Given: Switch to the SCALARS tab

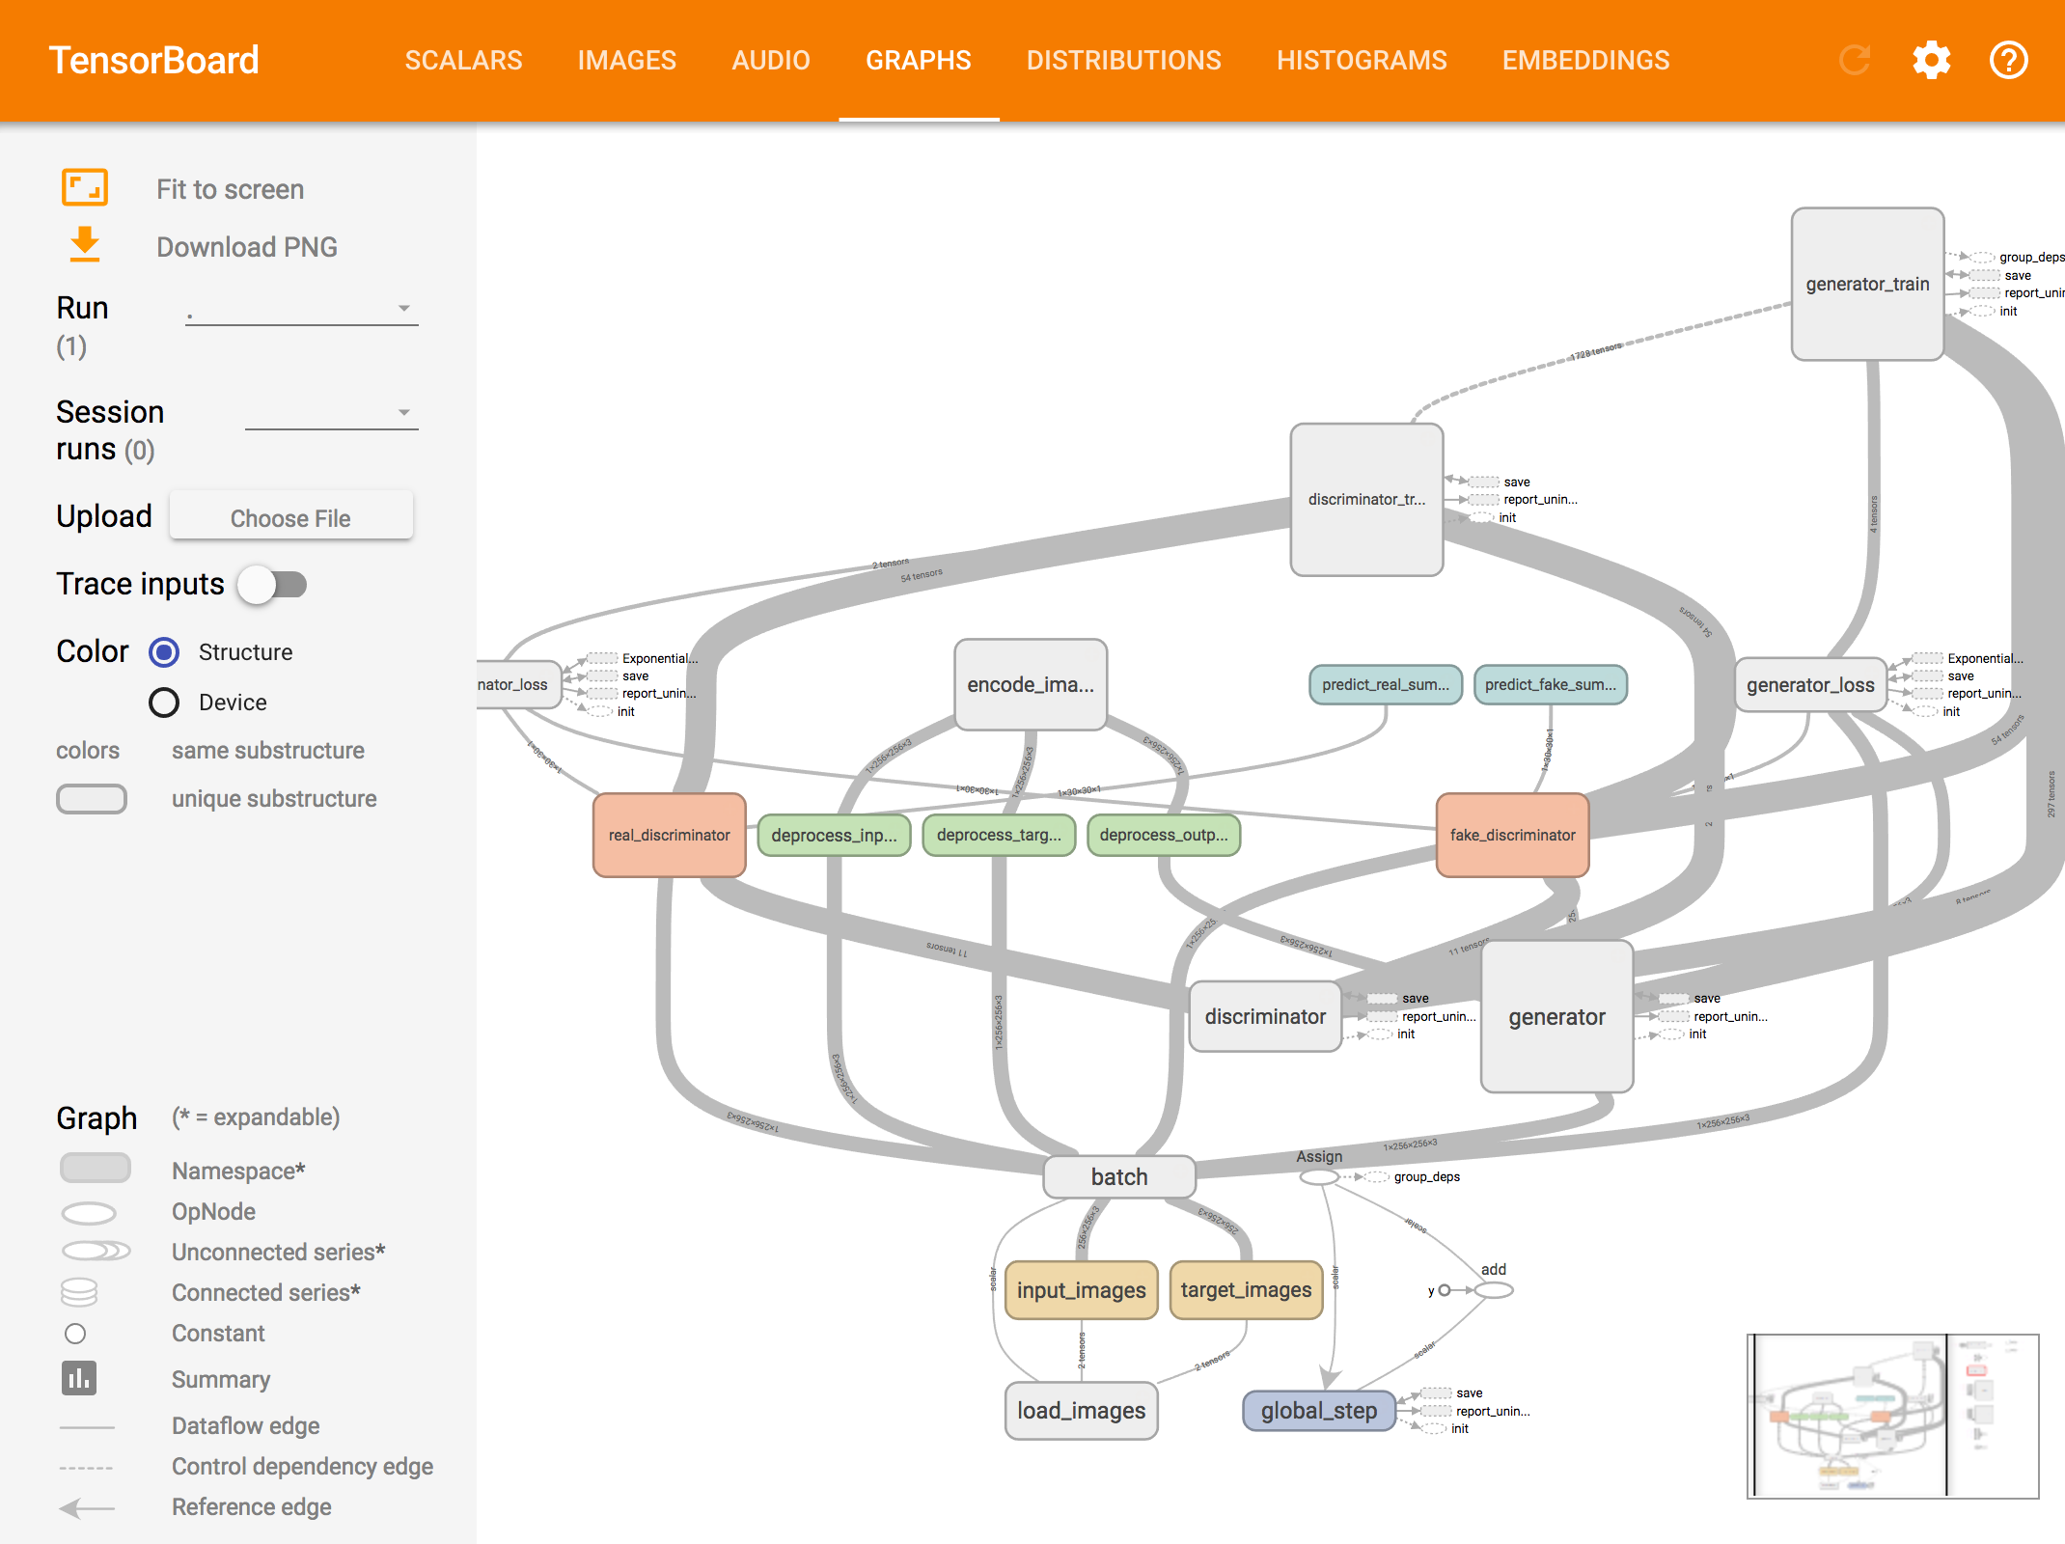Looking at the screenshot, I should click(x=463, y=60).
